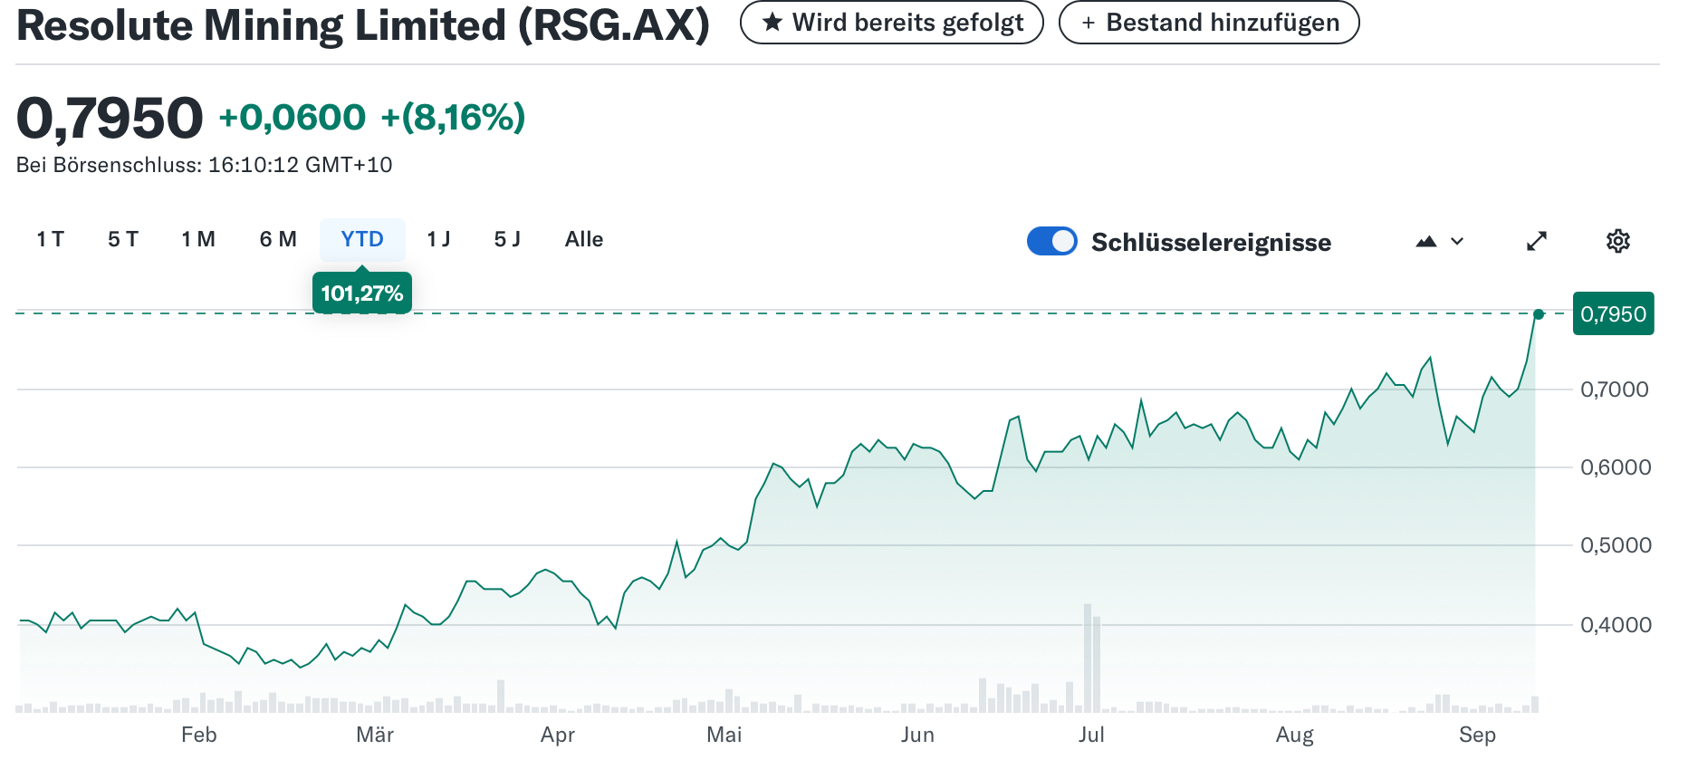This screenshot has width=1698, height=779.
Task: Click the 0,7000 y-axis label
Action: click(1616, 389)
